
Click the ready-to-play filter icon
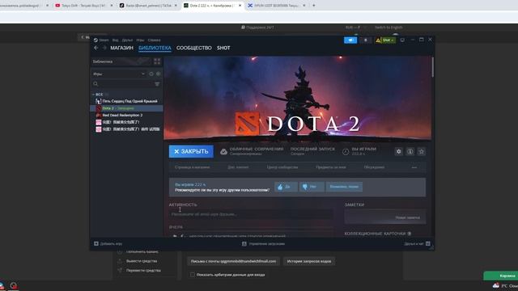tap(159, 74)
